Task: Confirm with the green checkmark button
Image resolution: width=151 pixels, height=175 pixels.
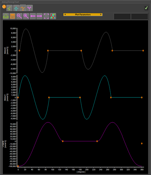Action: pos(146,8)
